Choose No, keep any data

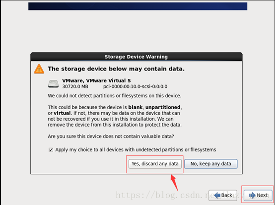click(211, 164)
